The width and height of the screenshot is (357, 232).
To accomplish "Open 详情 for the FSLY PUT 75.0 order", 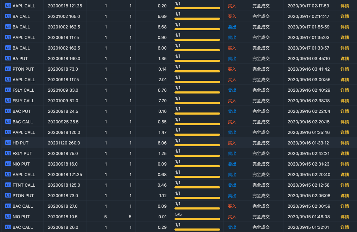I will (345, 154).
